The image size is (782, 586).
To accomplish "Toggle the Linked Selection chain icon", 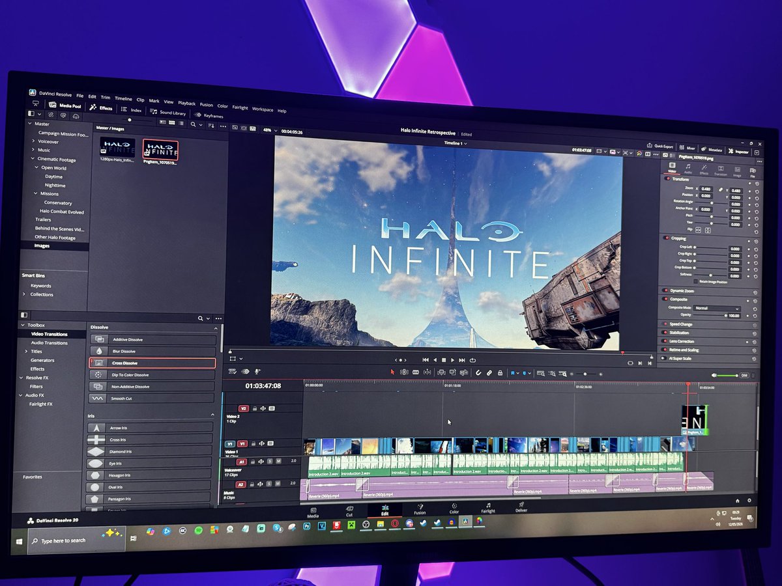I will pyautogui.click(x=489, y=373).
